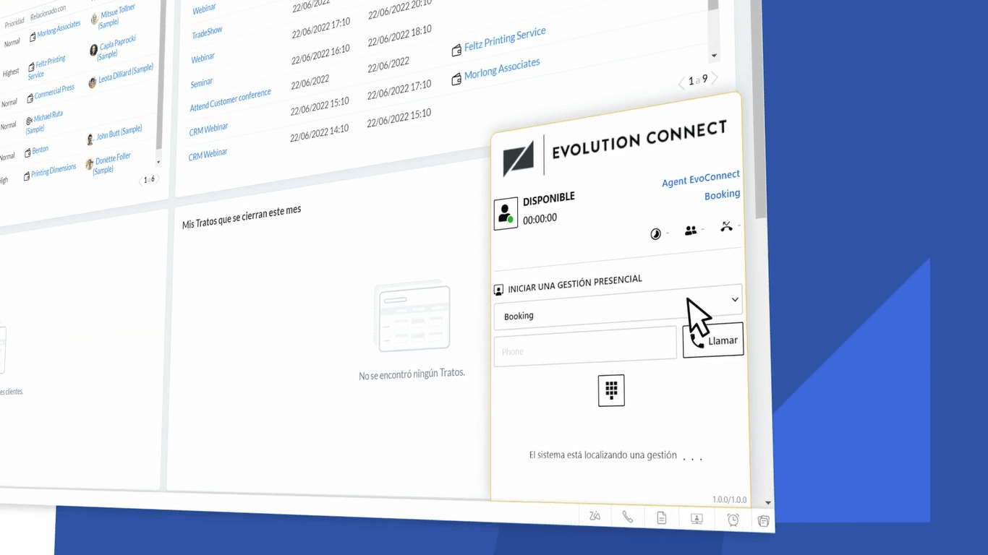Click the group queue people icon
This screenshot has height=555, width=988.
[691, 231]
